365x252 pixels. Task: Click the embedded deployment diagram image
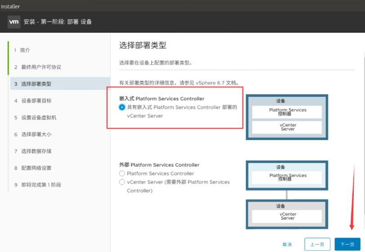(x=287, y=117)
